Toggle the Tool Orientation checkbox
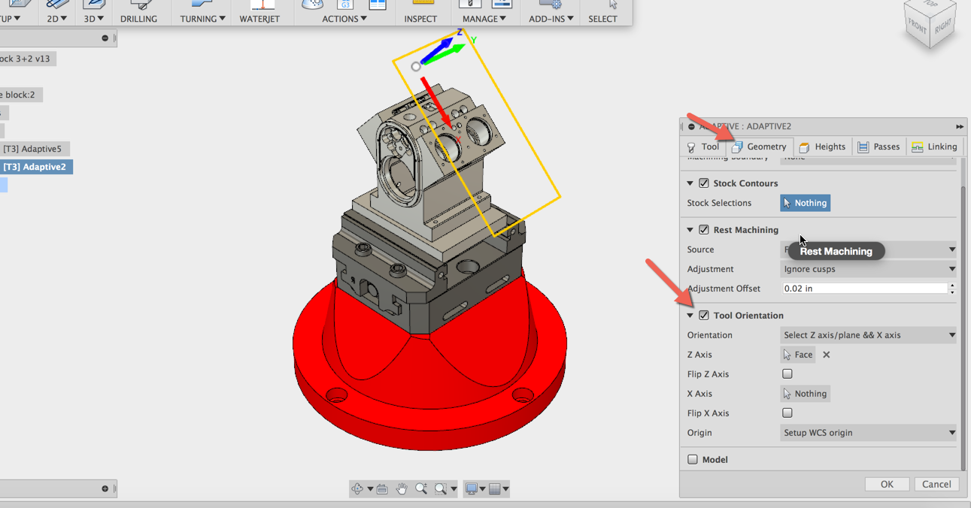 (x=703, y=315)
